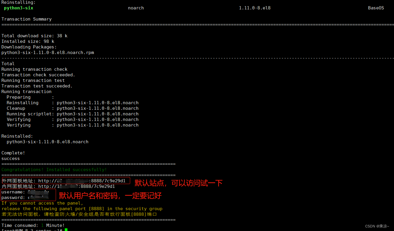The image size is (394, 231).
Task: Click the 若无法访问面板 firewall hint line
Action: 79,214
